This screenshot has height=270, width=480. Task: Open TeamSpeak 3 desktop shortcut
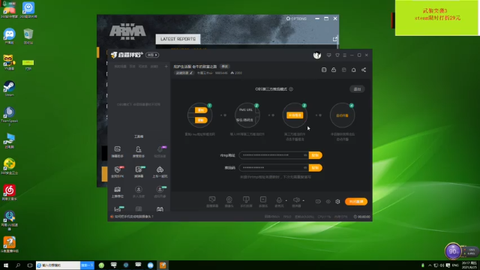point(9,115)
